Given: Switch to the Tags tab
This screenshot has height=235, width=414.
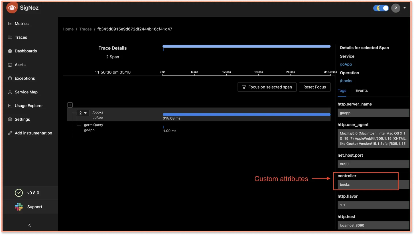Looking at the screenshot, I should (x=342, y=91).
